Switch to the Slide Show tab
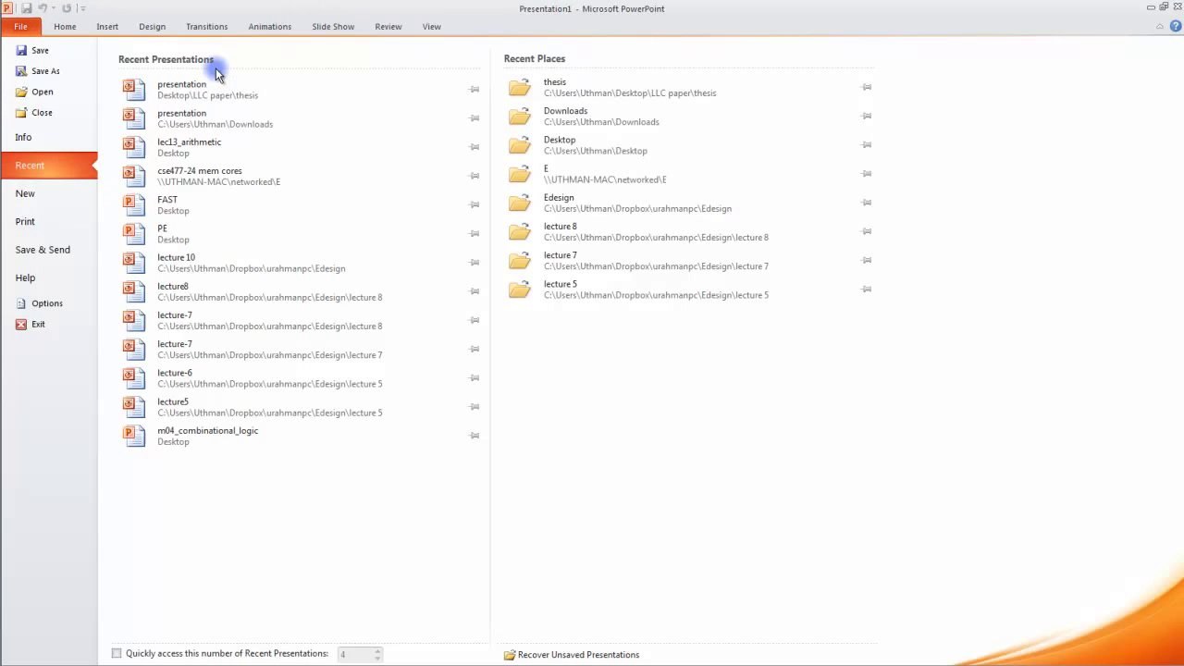The width and height of the screenshot is (1184, 666). pyautogui.click(x=333, y=27)
